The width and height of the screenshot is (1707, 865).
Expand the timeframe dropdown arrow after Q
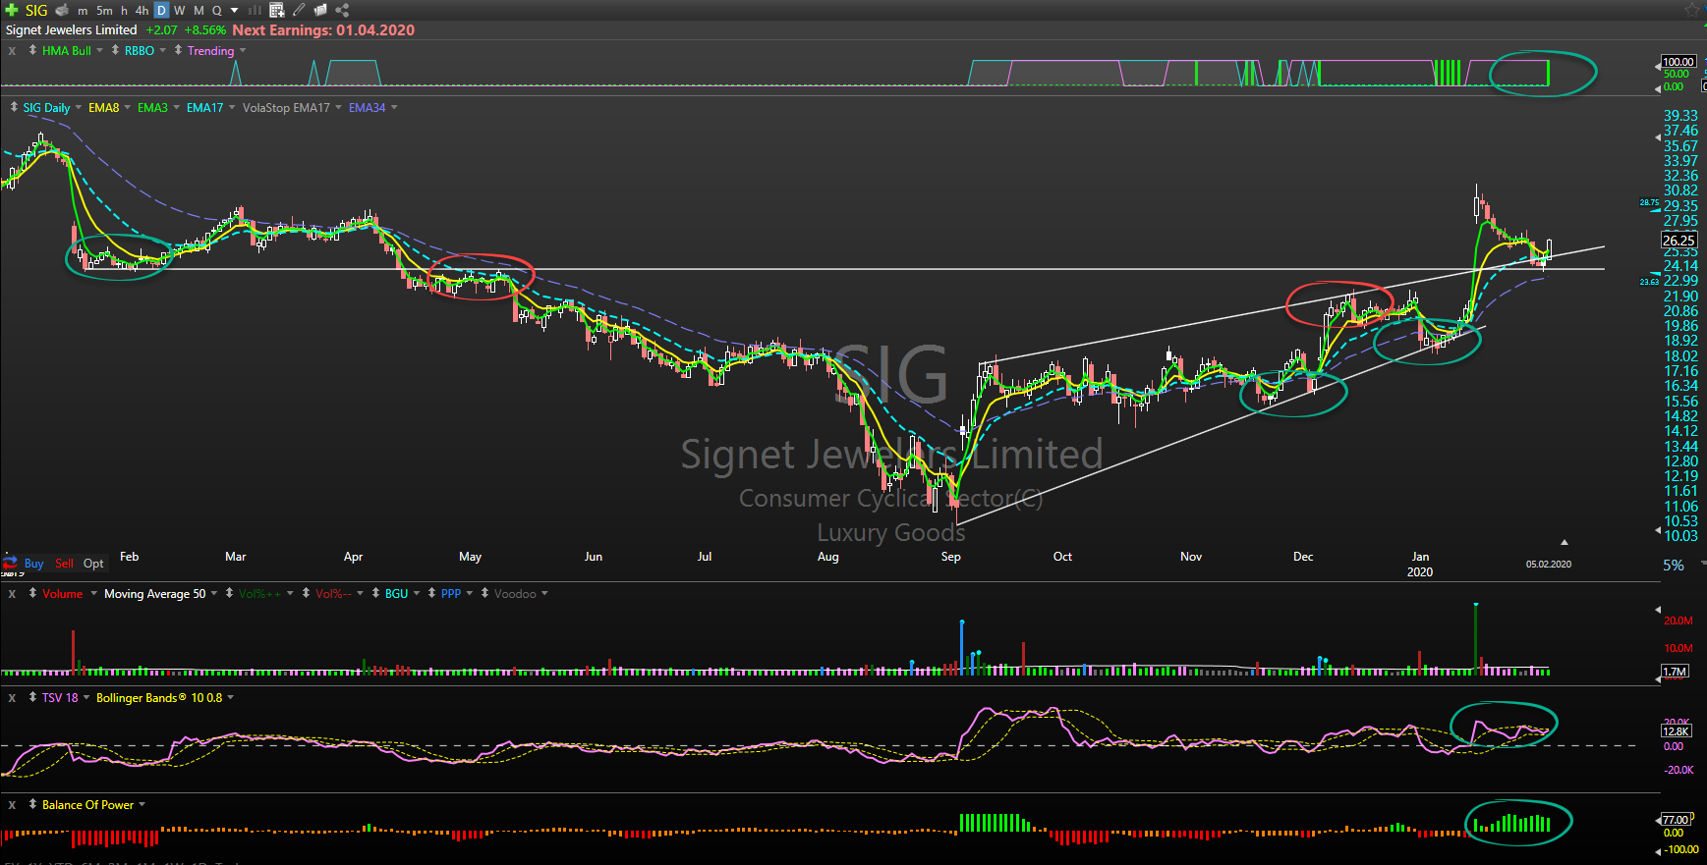coord(234,10)
